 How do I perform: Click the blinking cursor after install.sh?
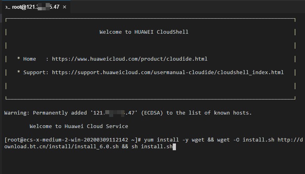pos(174,147)
